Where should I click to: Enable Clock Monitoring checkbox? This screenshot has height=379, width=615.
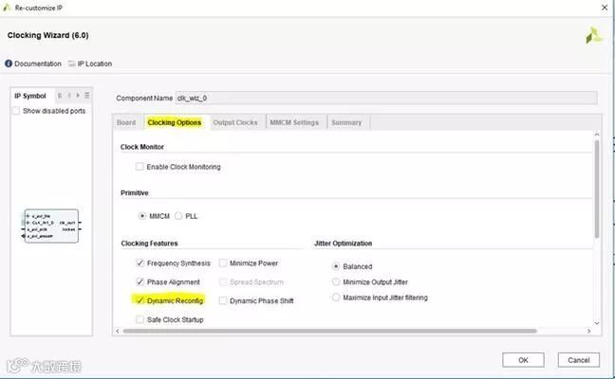click(140, 167)
